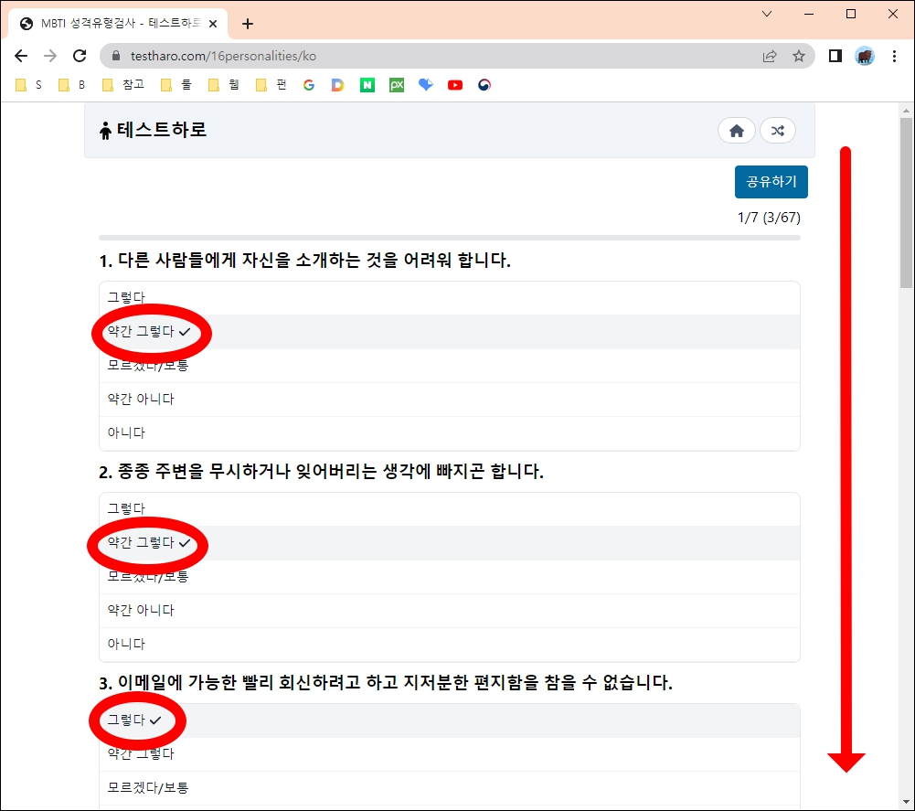The width and height of the screenshot is (915, 811).
Task: Open the YouTube bookmark icon
Action: coord(454,84)
